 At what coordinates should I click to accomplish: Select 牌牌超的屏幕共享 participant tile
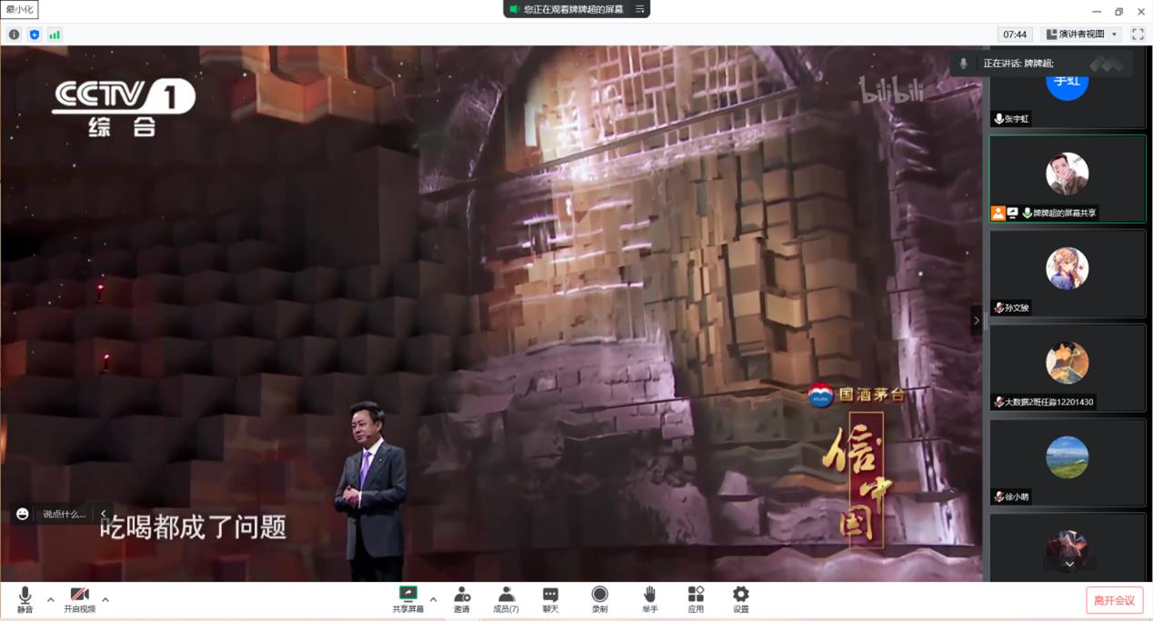[1068, 179]
